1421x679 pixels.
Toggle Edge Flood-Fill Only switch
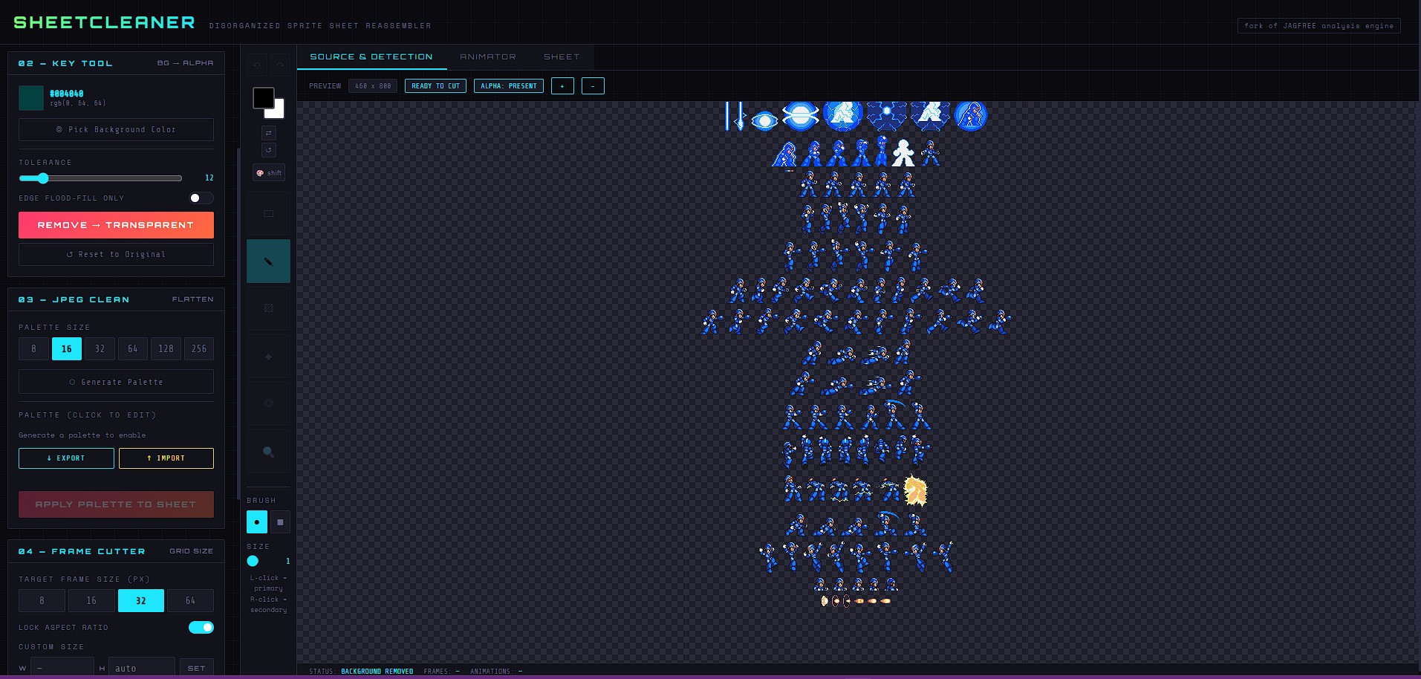pyautogui.click(x=201, y=198)
